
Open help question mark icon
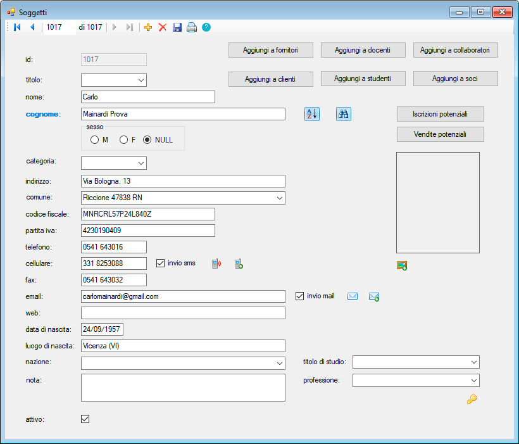click(206, 27)
